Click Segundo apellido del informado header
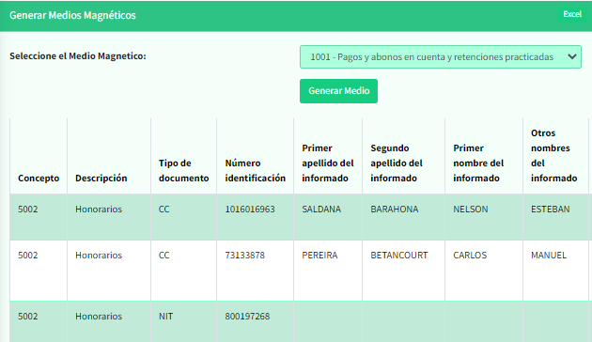This screenshot has width=592, height=342. [397, 163]
